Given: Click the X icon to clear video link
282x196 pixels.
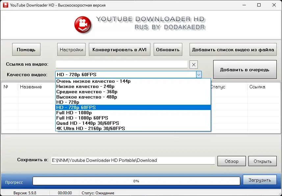Looking at the screenshot, I should 193,64.
